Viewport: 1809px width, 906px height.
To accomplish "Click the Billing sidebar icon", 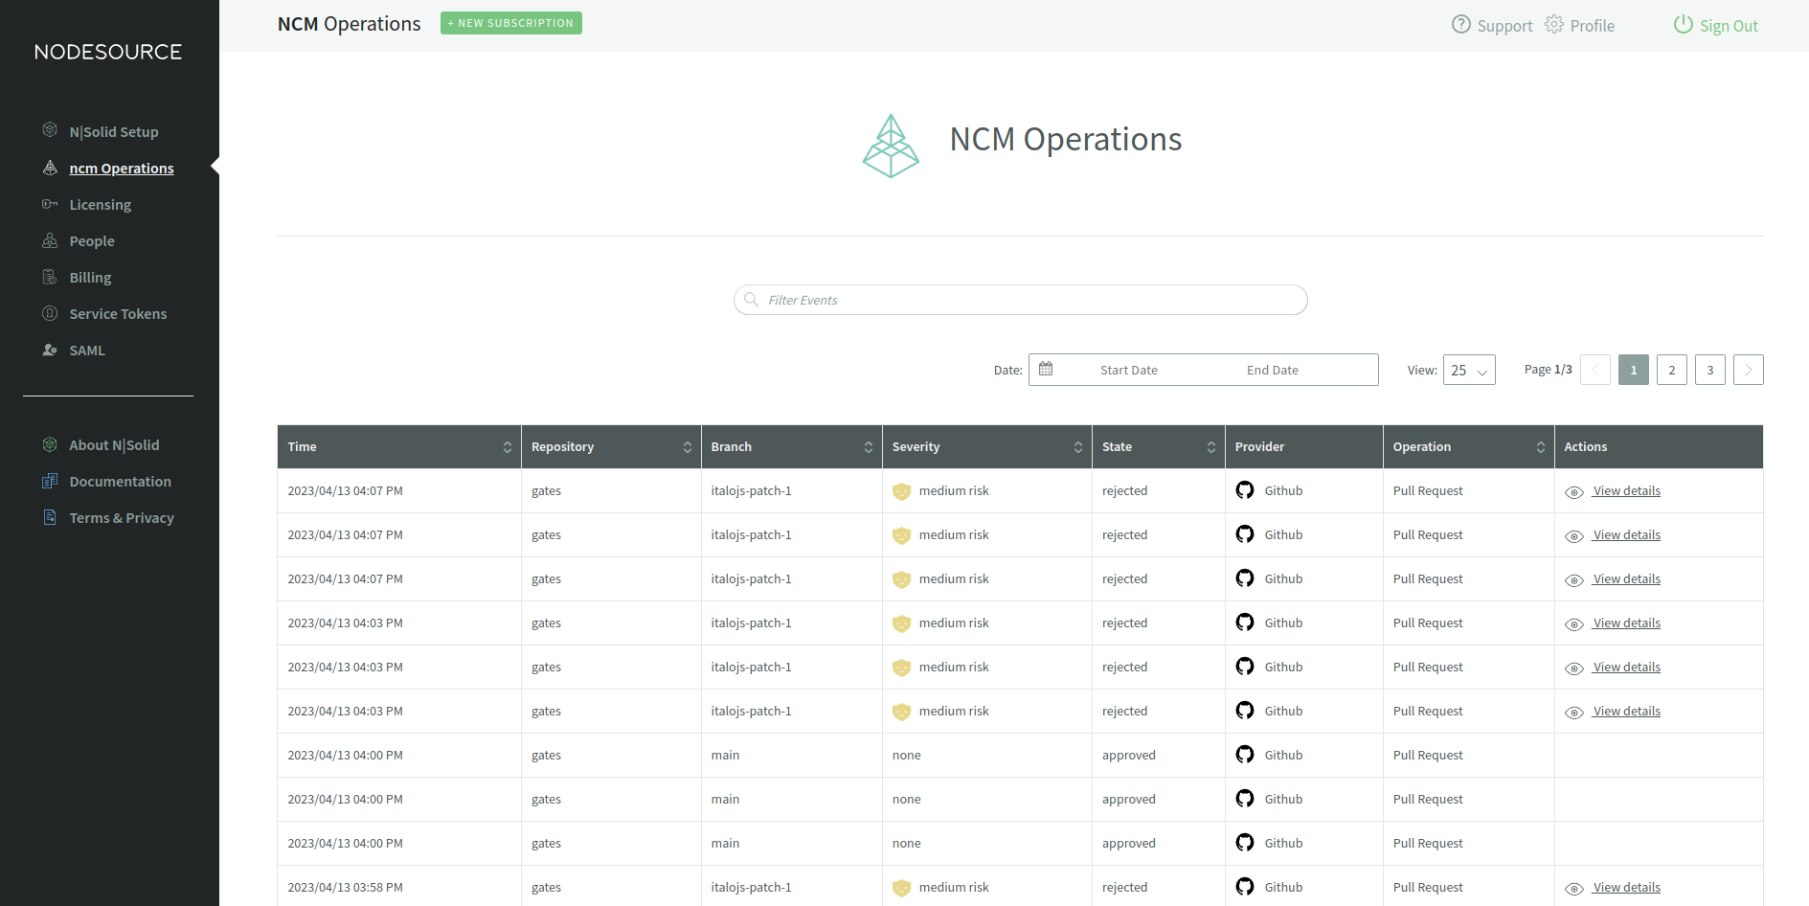I will click(x=50, y=277).
